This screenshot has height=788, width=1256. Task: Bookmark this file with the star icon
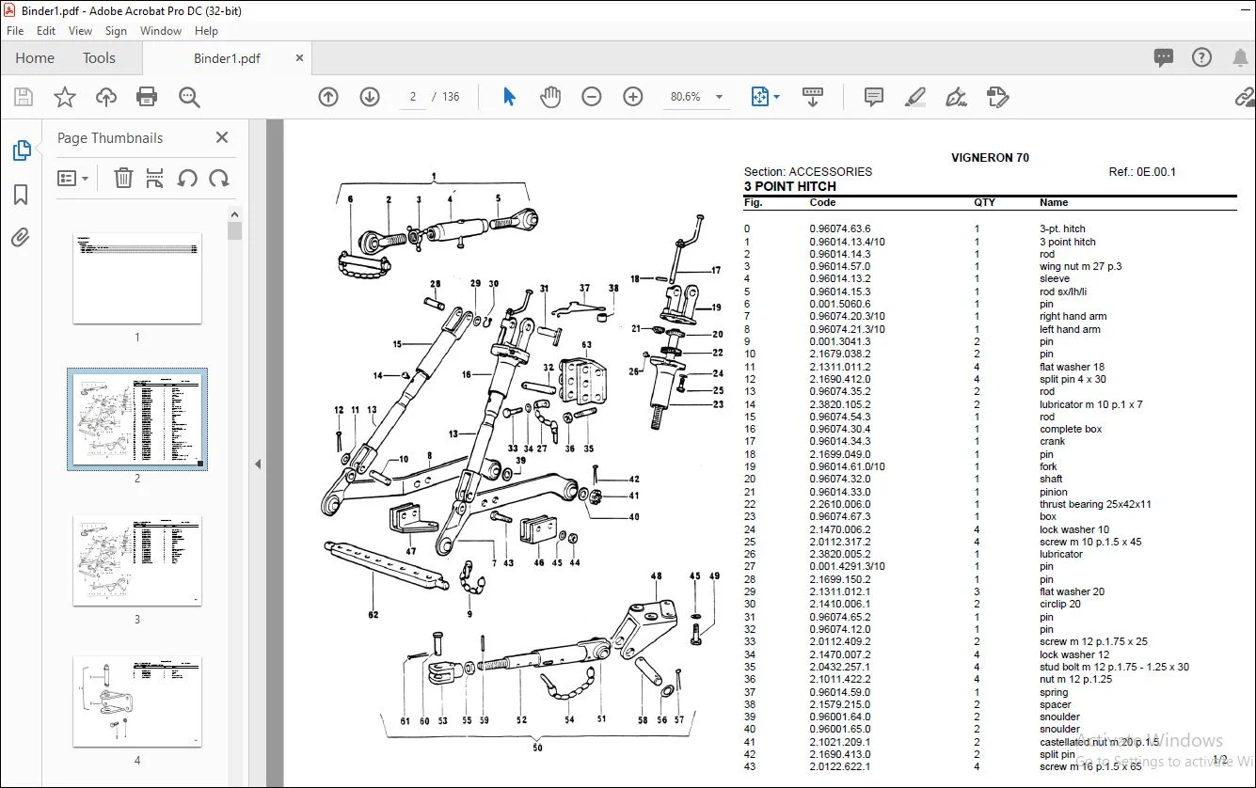point(65,97)
